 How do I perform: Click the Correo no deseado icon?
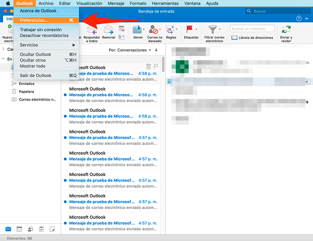tap(153, 29)
